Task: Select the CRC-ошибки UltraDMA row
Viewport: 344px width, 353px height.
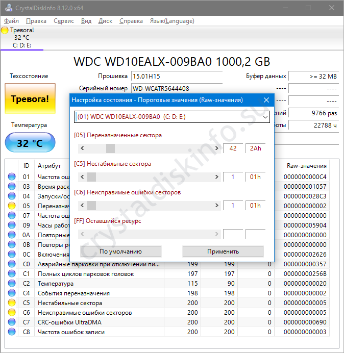Action: tap(169, 322)
